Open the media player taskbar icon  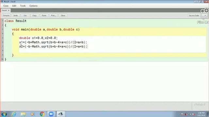(33, 114)
